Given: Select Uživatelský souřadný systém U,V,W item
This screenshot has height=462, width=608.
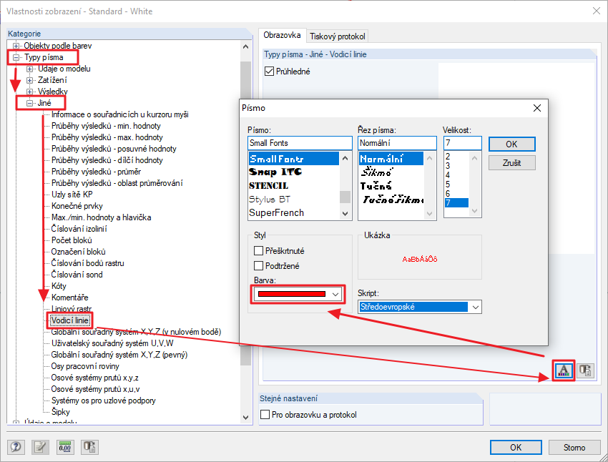Looking at the screenshot, I should pos(112,343).
